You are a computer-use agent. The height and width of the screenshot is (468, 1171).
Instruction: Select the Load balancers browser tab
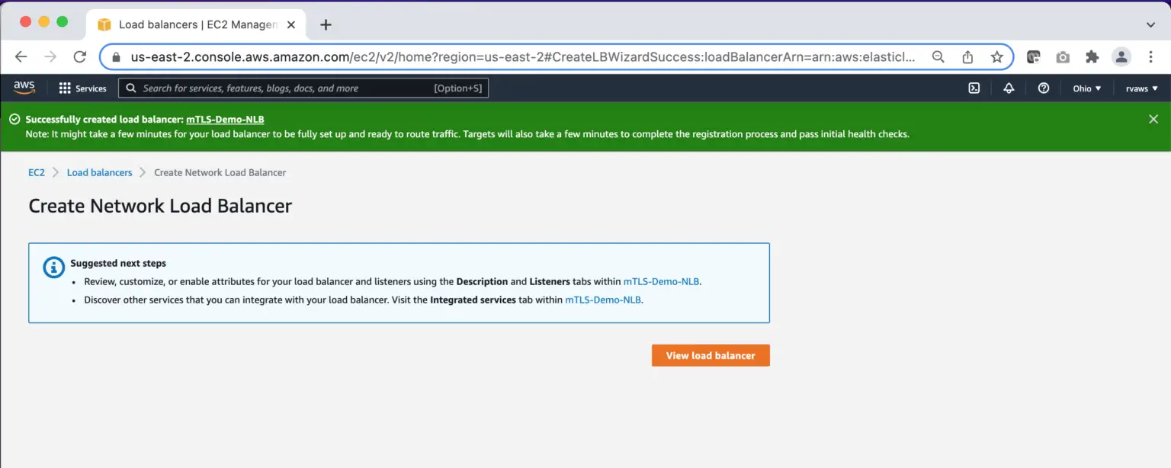click(196, 24)
